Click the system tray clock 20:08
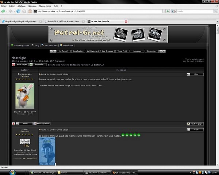Viewport: 219px width, 175px height. point(214,172)
